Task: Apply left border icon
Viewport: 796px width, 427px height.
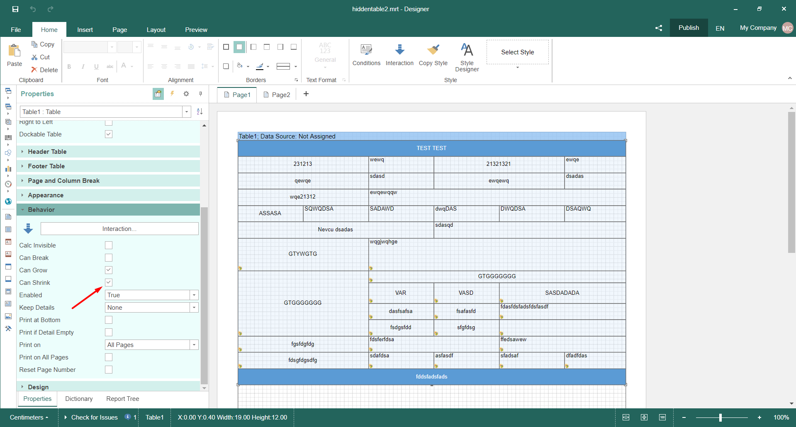Action: click(x=253, y=47)
